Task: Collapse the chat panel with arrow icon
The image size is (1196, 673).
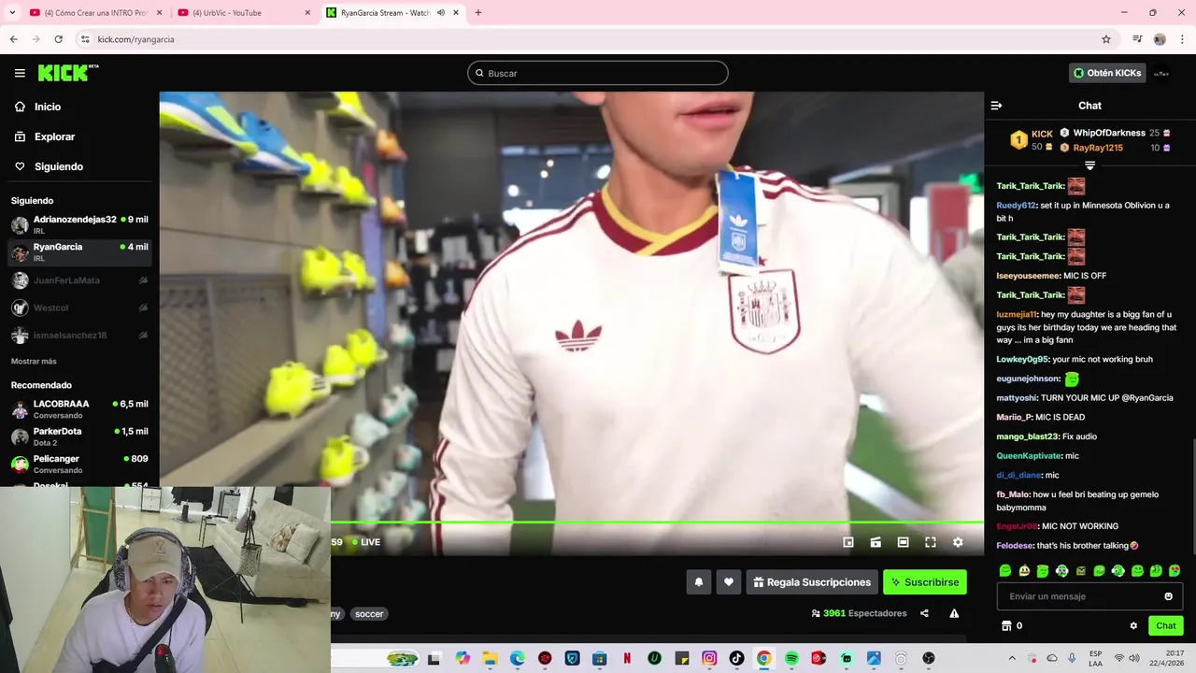Action: click(996, 106)
